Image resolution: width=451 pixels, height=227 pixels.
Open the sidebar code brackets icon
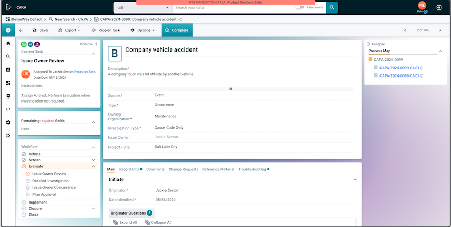click(x=8, y=109)
